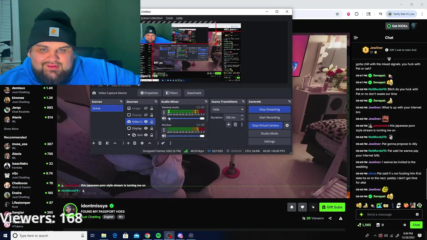The width and height of the screenshot is (427, 240).
Task: Toggle lock on Image source
Action: (151, 108)
